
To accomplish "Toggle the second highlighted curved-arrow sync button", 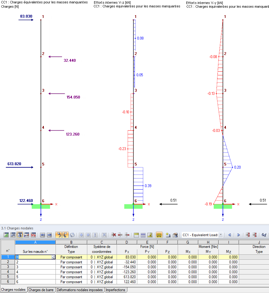I will 65,235.
